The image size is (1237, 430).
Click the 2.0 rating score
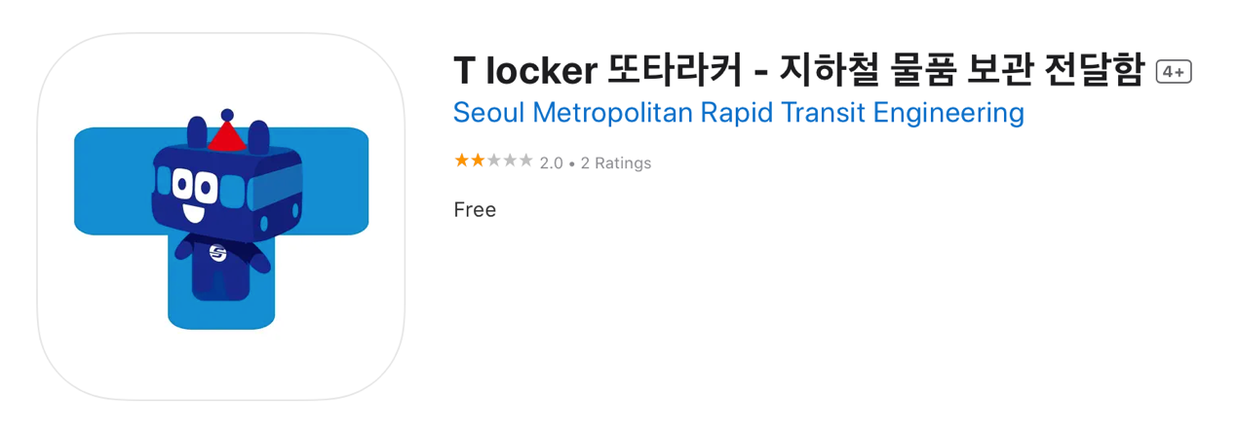pos(551,162)
